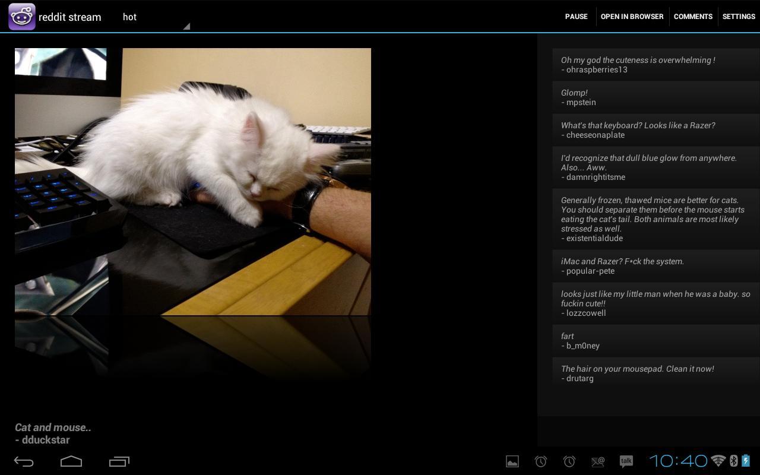Open the Recent Apps switcher icon
This screenshot has height=475, width=760.
pyautogui.click(x=119, y=461)
